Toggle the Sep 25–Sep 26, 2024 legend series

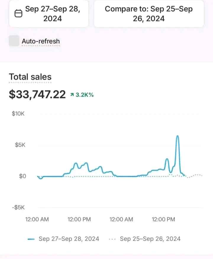point(150,239)
